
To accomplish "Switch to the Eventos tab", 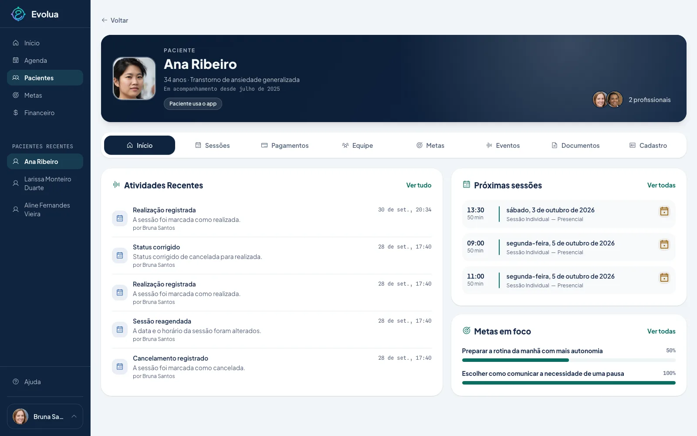I will click(503, 145).
